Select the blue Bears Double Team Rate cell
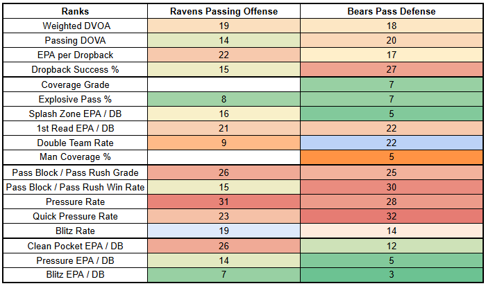The image size is (486, 286). coord(394,143)
